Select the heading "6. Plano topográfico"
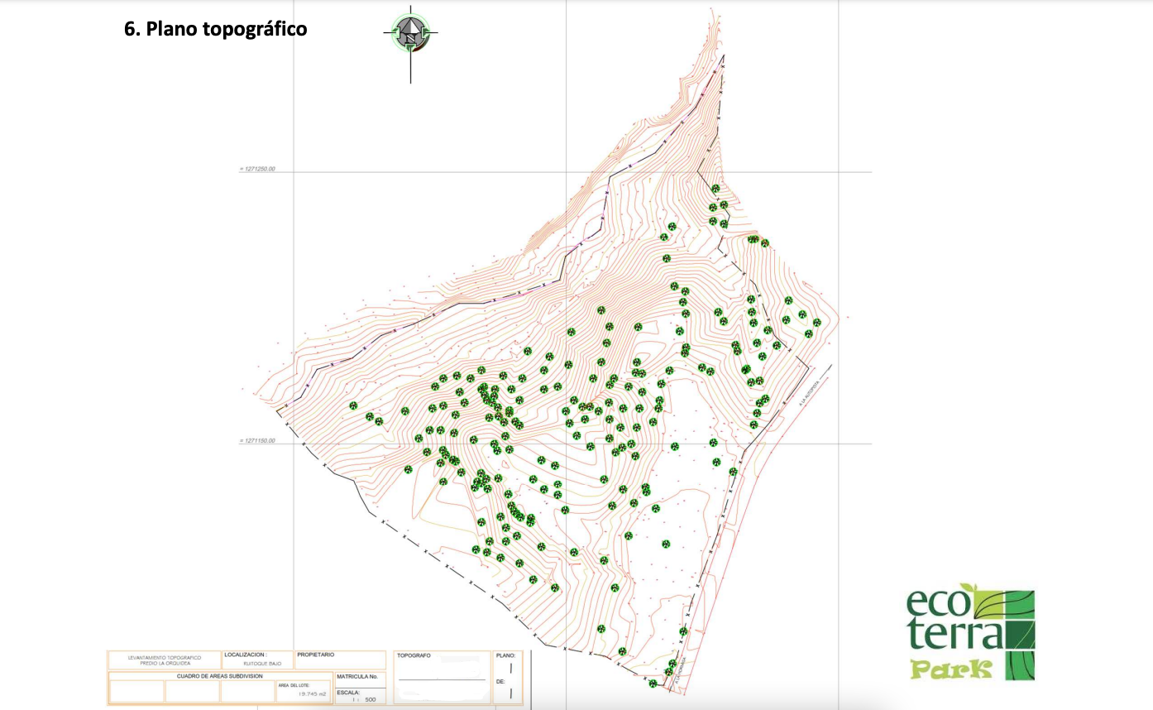Screen dimensions: 1153x710 point(215,29)
